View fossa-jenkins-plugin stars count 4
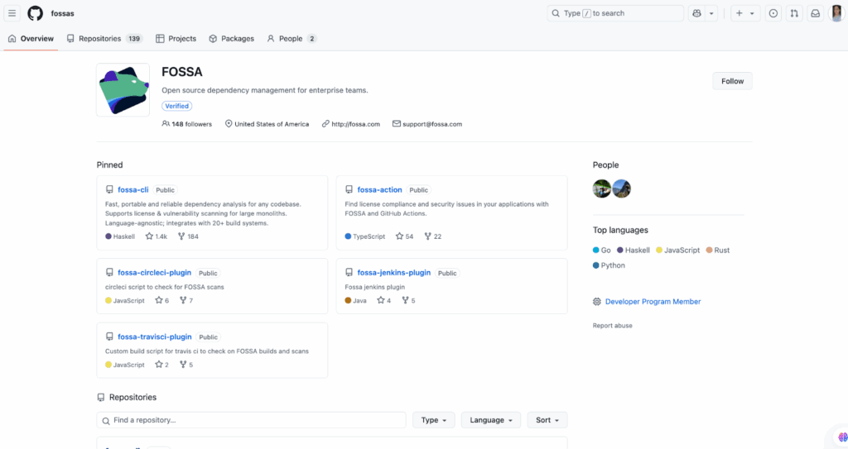Screen dimensions: 848x449 pyautogui.click(x=384, y=300)
